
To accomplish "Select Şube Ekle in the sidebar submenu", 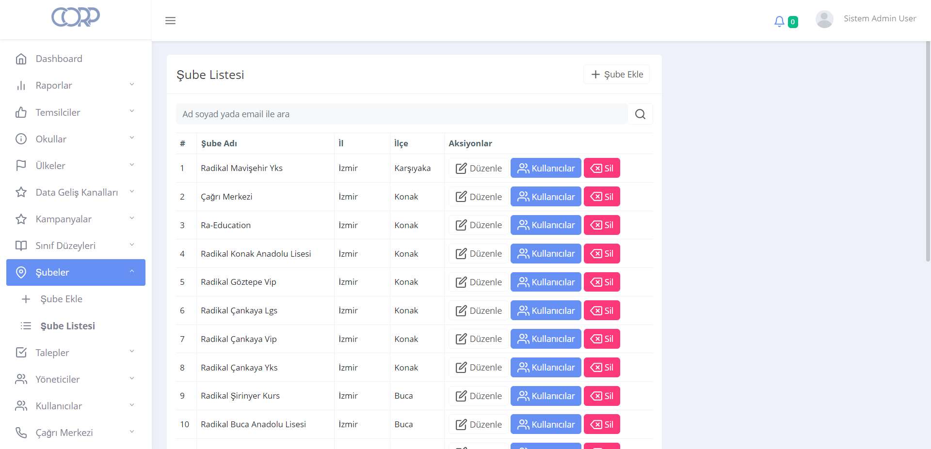I will click(x=61, y=299).
